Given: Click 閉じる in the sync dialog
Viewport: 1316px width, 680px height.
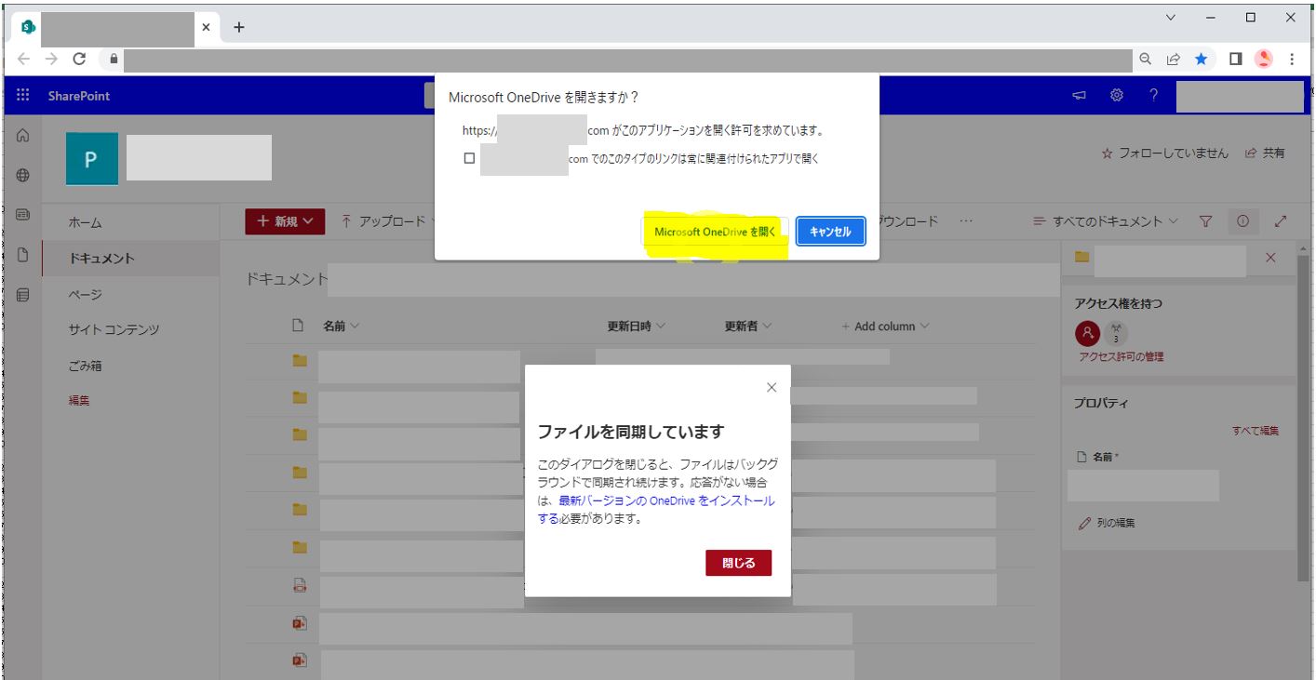Looking at the screenshot, I should [x=738, y=563].
